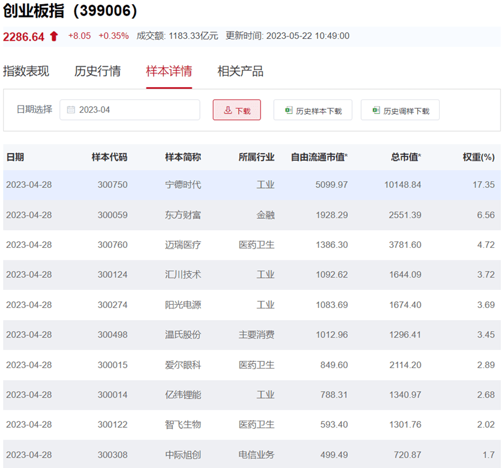The height and width of the screenshot is (468, 504).
Task: Select the 智飞生物 name cell
Action: 183,424
